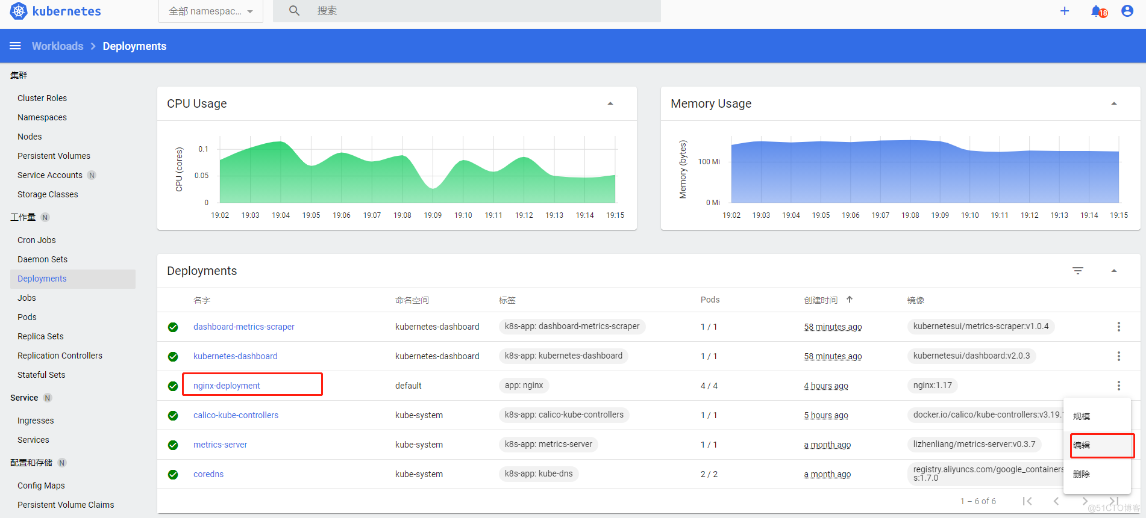
Task: Click the plus create resource icon
Action: pos(1065,11)
